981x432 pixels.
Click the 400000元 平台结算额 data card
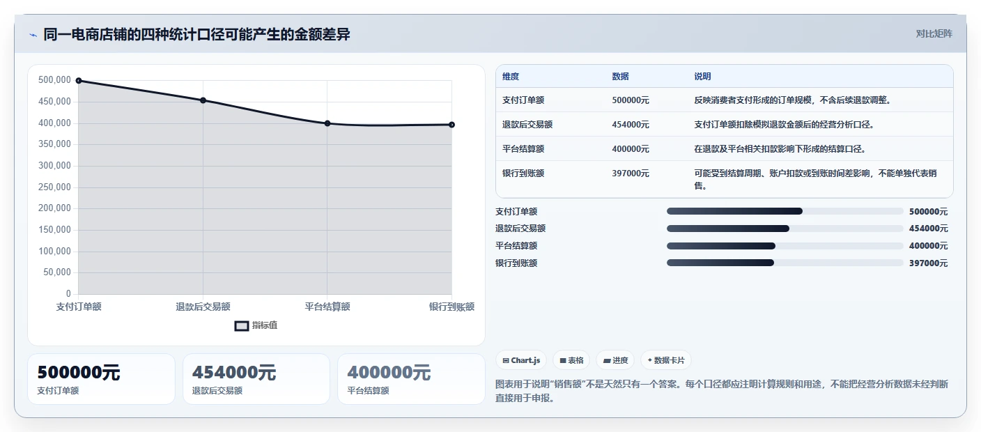click(x=411, y=379)
